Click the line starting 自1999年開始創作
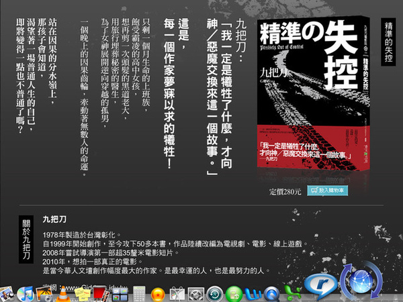The width and height of the screenshot is (403, 302). tap(175, 244)
